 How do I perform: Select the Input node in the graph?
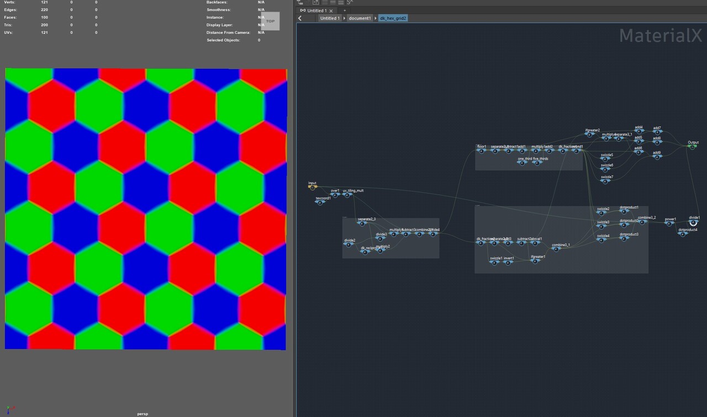312,188
